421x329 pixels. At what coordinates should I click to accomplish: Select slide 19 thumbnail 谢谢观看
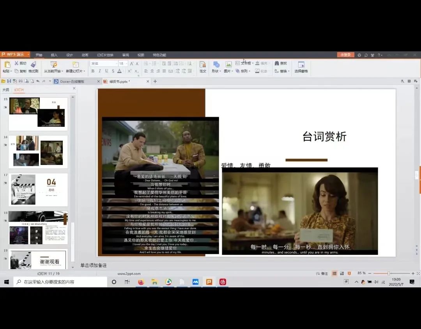coord(38,259)
